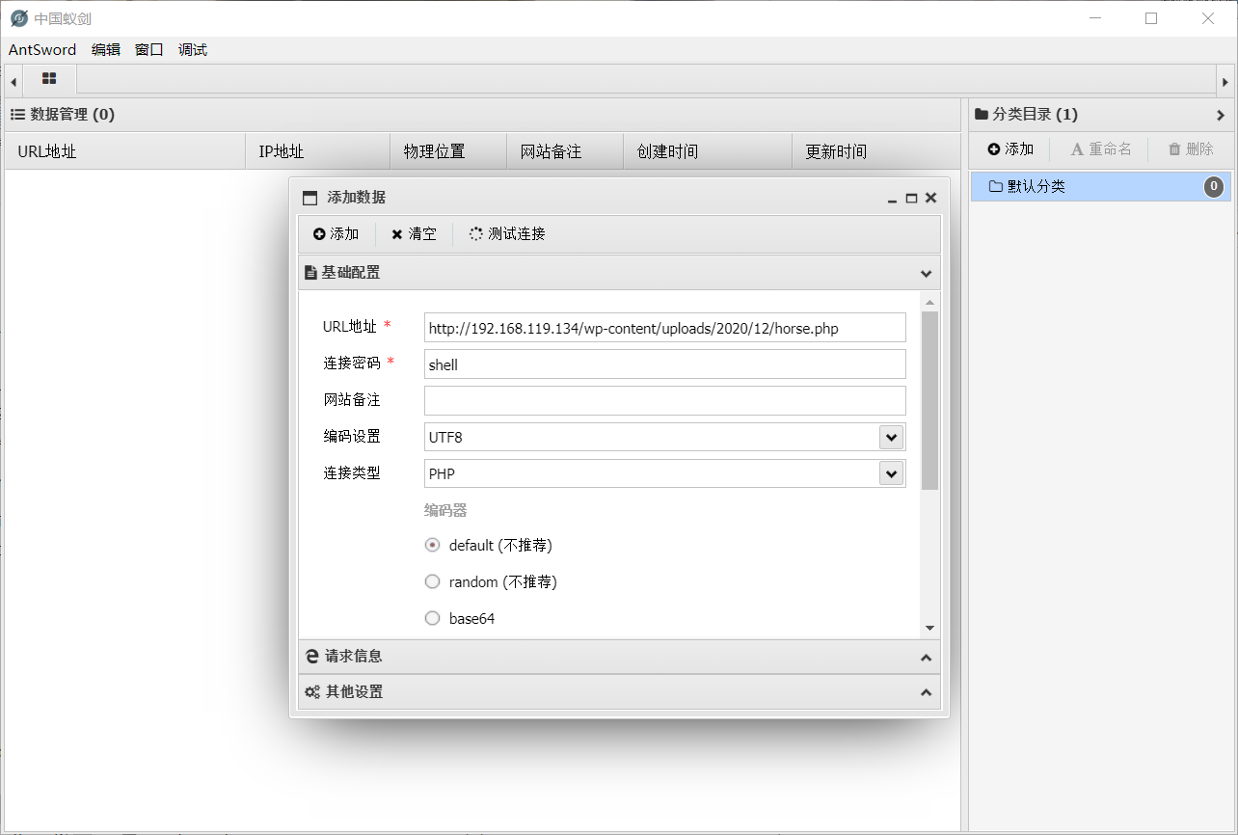The height and width of the screenshot is (835, 1238).
Task: Click the 编码器 label
Action: 445,510
